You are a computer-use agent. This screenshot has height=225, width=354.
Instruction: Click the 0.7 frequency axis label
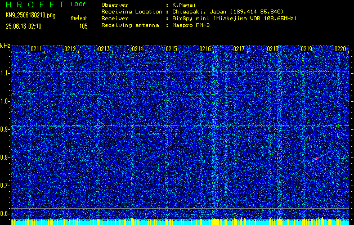coord(5,186)
